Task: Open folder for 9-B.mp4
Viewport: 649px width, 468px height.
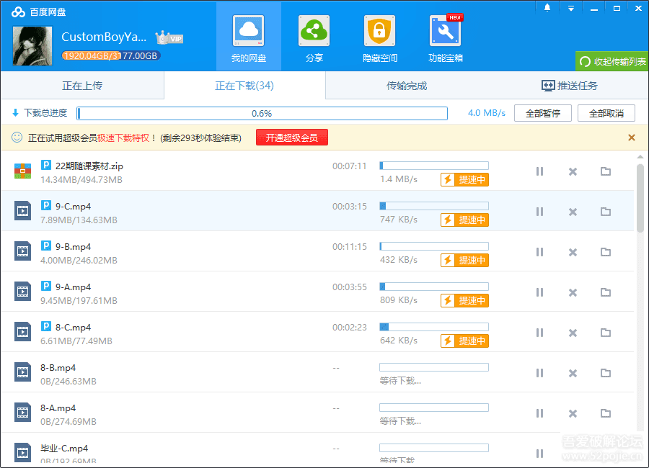Action: pos(606,252)
